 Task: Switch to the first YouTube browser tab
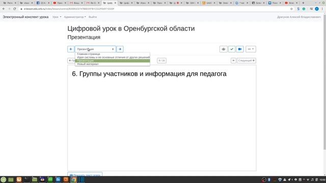click(60, 3)
